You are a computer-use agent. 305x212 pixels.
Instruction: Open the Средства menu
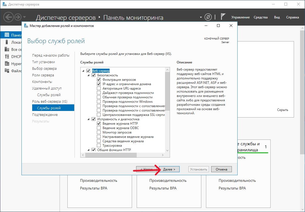(260, 17)
